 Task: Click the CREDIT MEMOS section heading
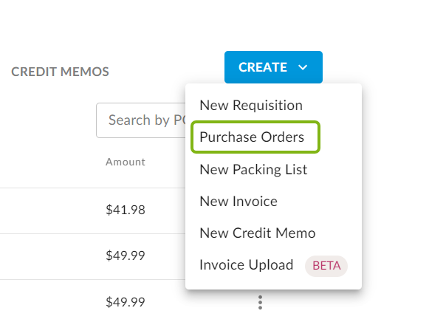(x=60, y=72)
